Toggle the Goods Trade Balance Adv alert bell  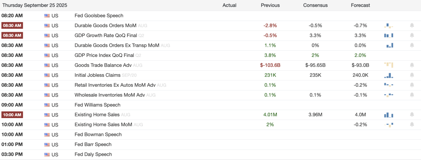coord(412,65)
